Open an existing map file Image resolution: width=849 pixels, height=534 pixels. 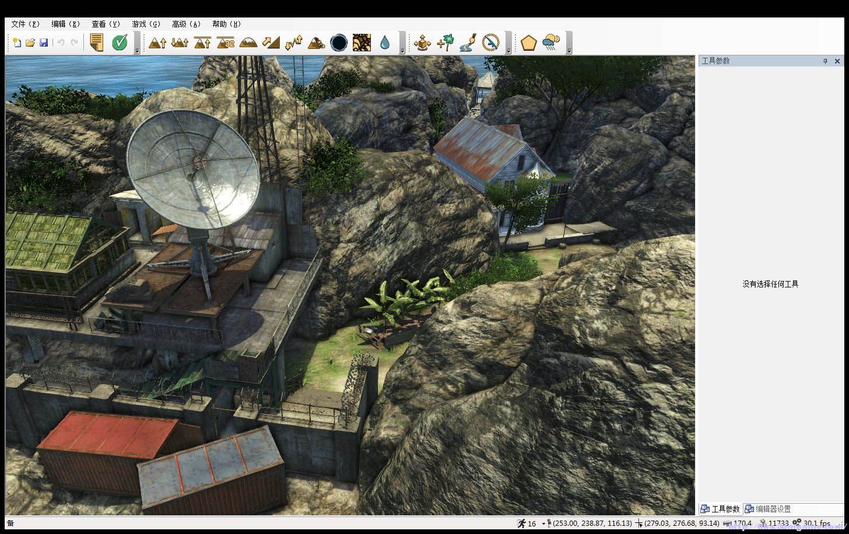pos(30,43)
